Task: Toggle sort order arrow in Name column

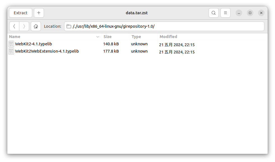Action: pos(98,37)
